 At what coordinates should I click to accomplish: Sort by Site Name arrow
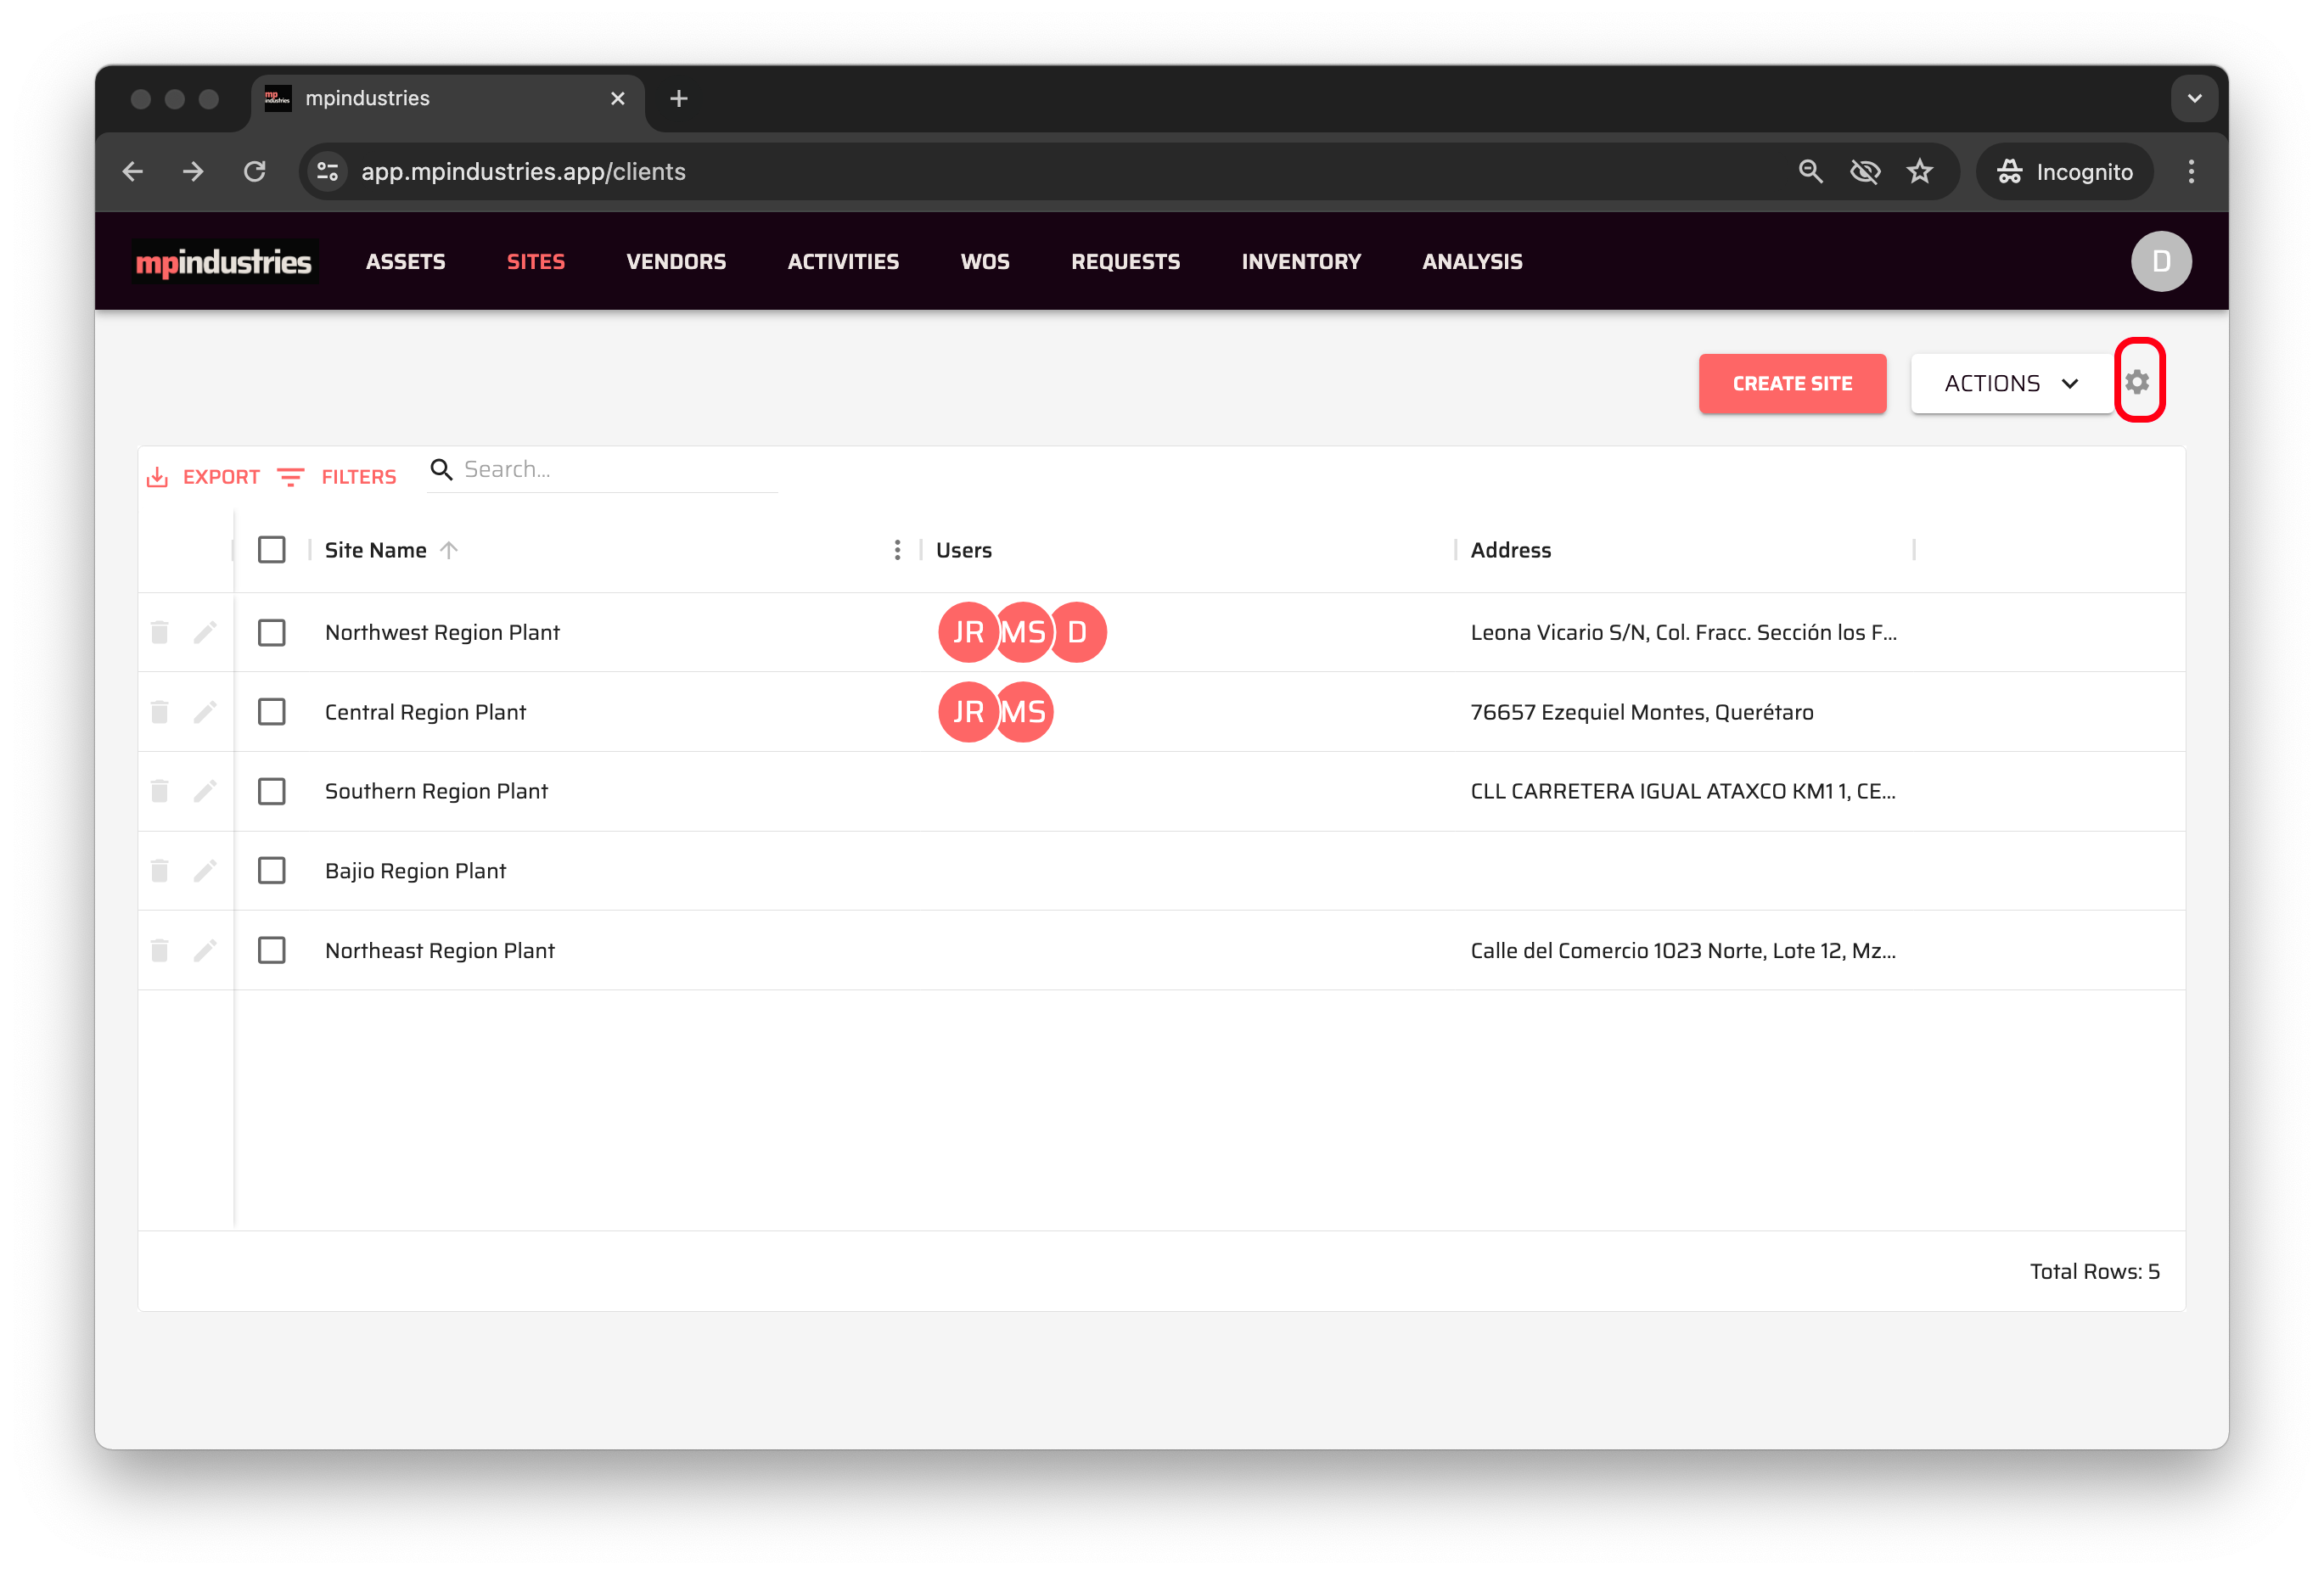pyautogui.click(x=449, y=550)
